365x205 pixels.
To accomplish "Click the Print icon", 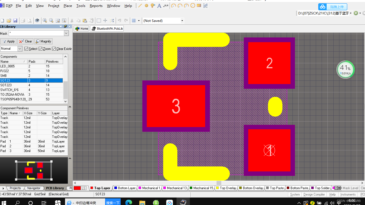I will tap(23, 21).
